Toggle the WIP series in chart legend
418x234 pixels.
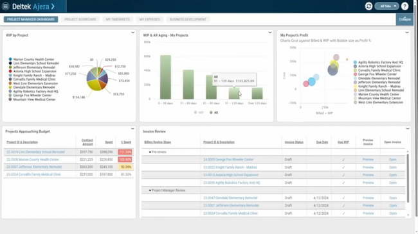199,112
